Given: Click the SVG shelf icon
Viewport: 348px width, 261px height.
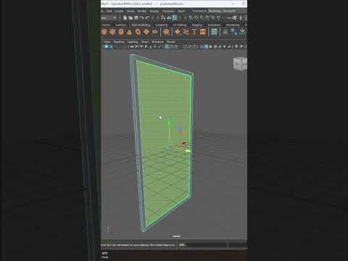Looking at the screenshot, I should [x=203, y=32].
